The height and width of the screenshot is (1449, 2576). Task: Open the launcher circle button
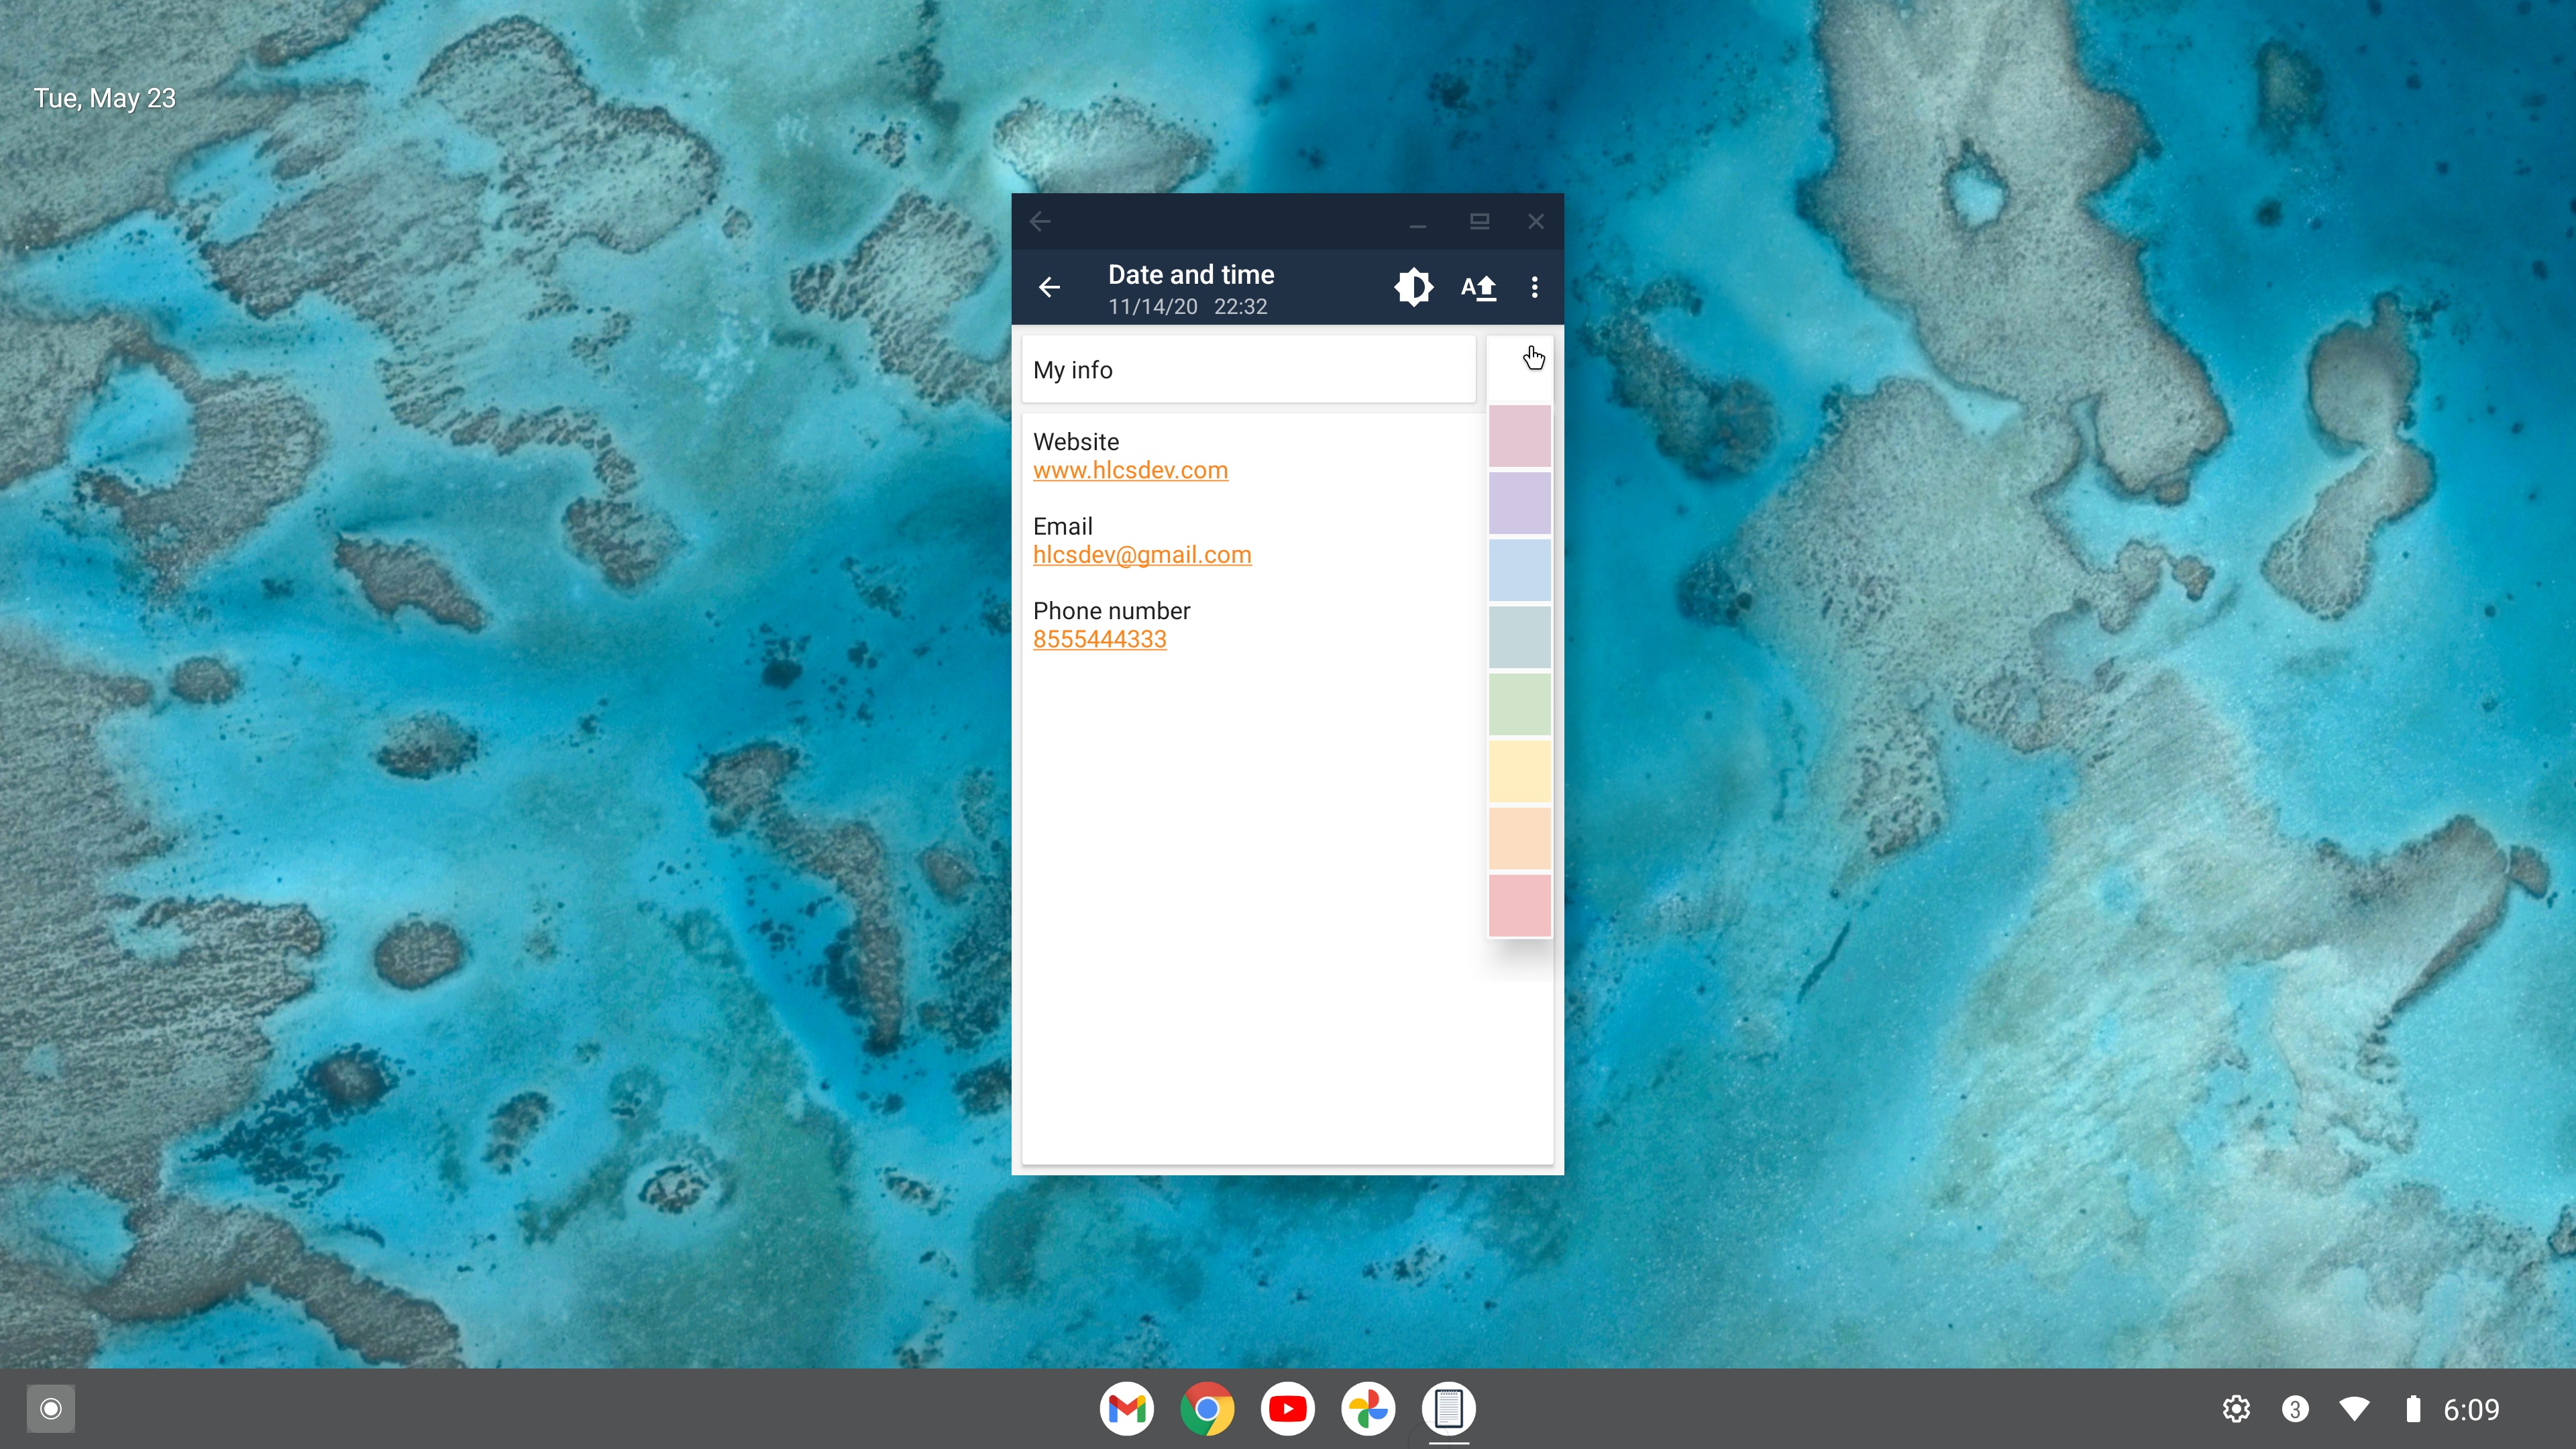coord(51,1409)
